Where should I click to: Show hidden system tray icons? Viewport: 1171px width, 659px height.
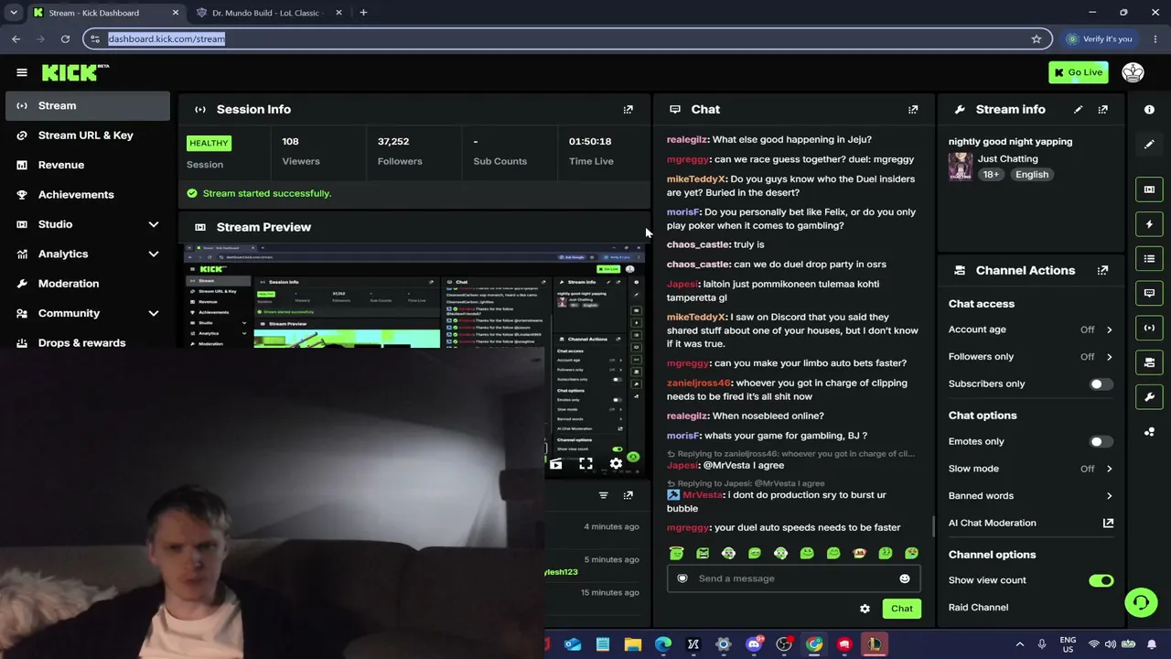tap(1020, 644)
